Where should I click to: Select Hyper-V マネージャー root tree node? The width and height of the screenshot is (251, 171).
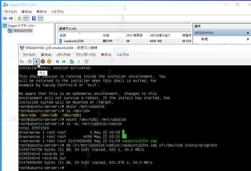[x=21, y=26]
